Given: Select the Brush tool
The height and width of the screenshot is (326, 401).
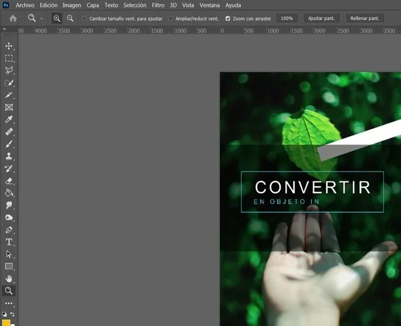Looking at the screenshot, I should pyautogui.click(x=9, y=144).
